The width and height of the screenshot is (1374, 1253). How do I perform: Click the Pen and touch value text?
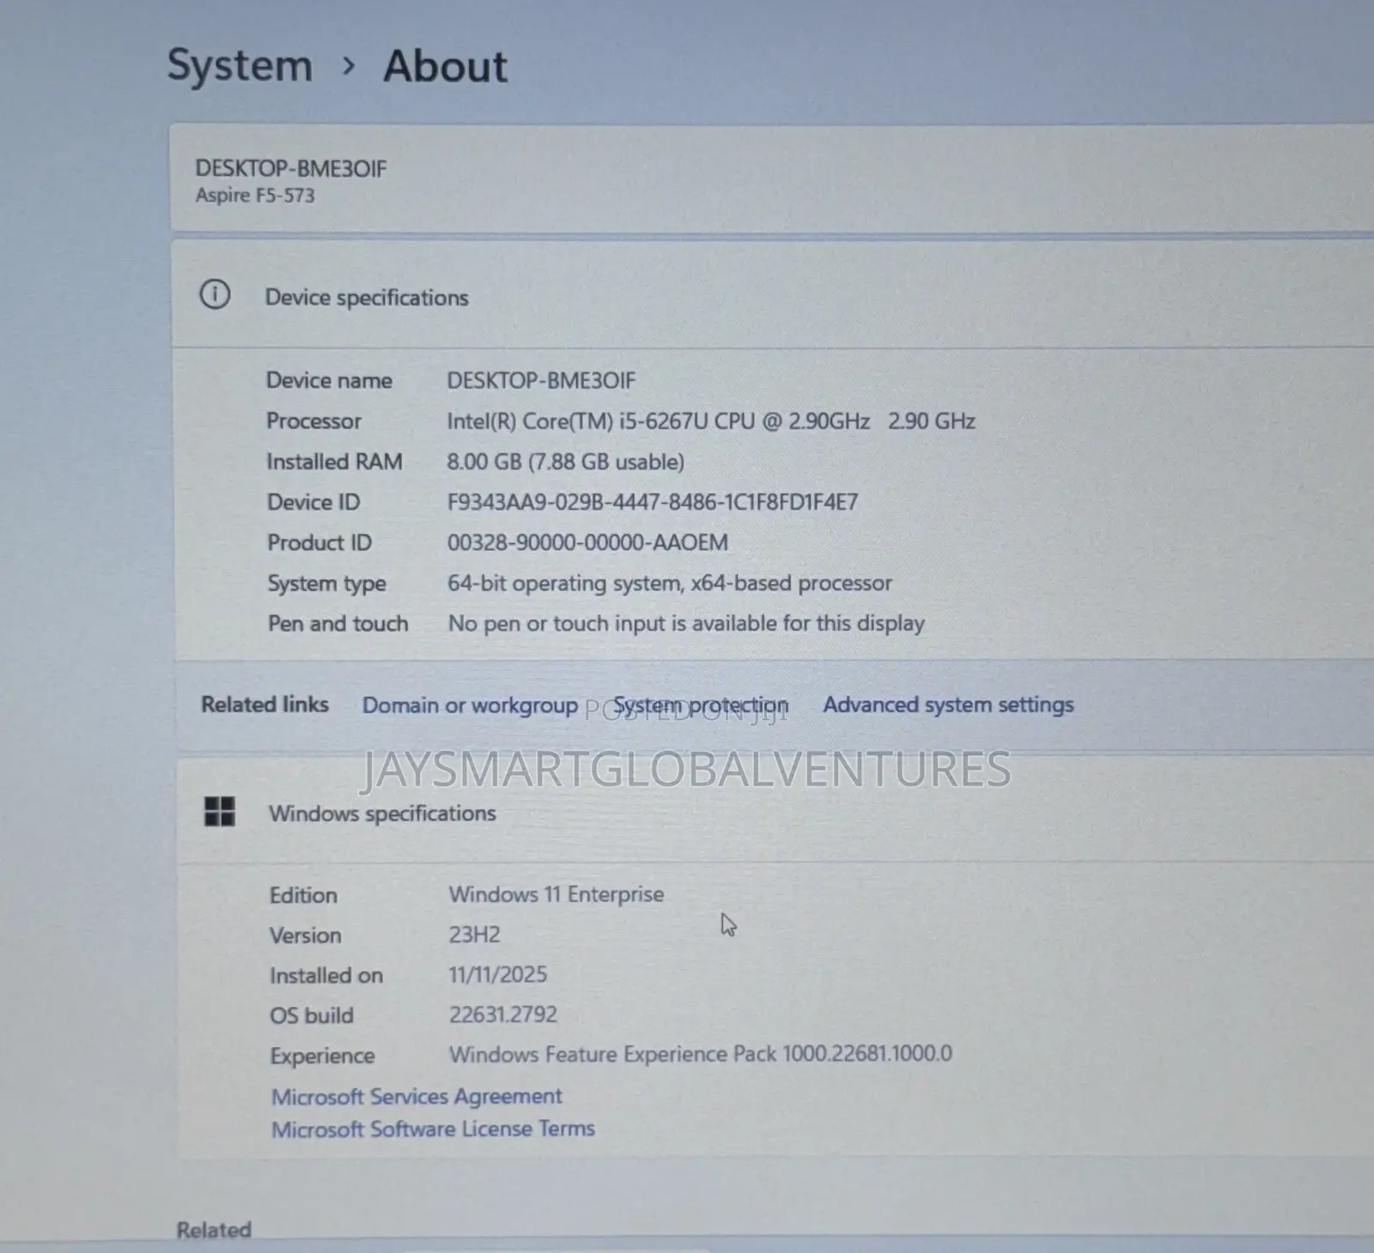[x=686, y=623]
